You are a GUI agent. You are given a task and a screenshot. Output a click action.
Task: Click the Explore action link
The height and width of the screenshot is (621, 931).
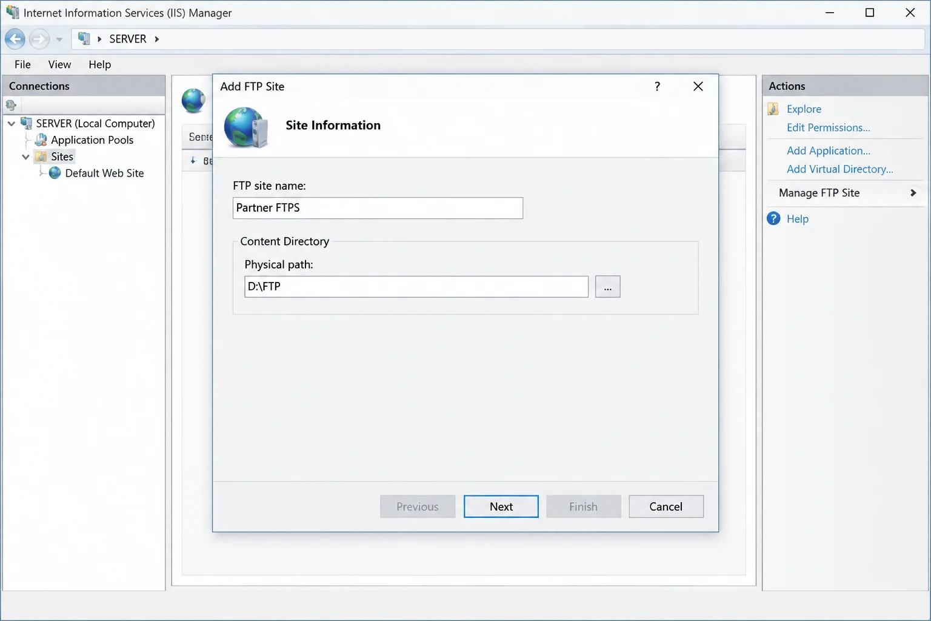tap(804, 109)
